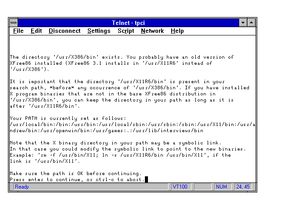The width and height of the screenshot is (281, 210).
Task: Click the NUM lock indicator
Action: pyautogui.click(x=222, y=187)
